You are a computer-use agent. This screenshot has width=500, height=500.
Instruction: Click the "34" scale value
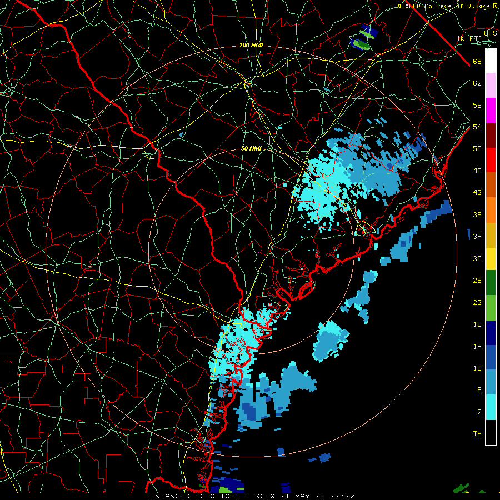click(x=477, y=237)
